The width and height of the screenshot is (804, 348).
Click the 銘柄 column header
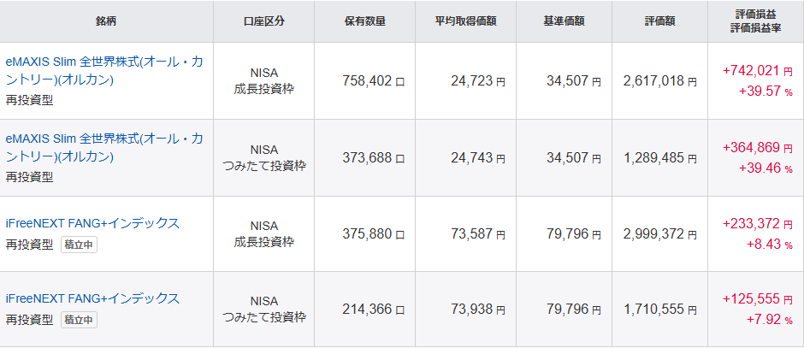pyautogui.click(x=106, y=21)
